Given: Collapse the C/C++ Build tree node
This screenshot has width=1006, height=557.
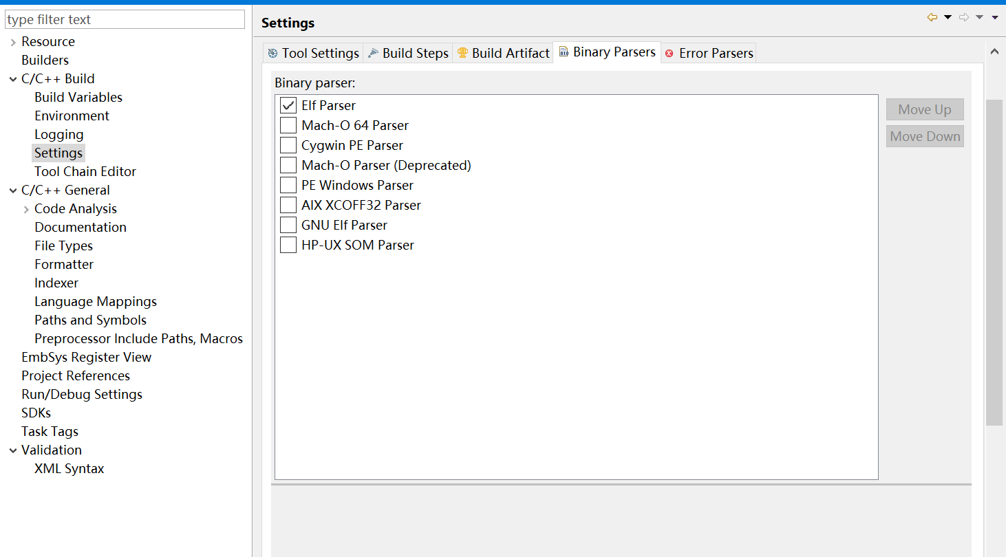Looking at the screenshot, I should [13, 79].
